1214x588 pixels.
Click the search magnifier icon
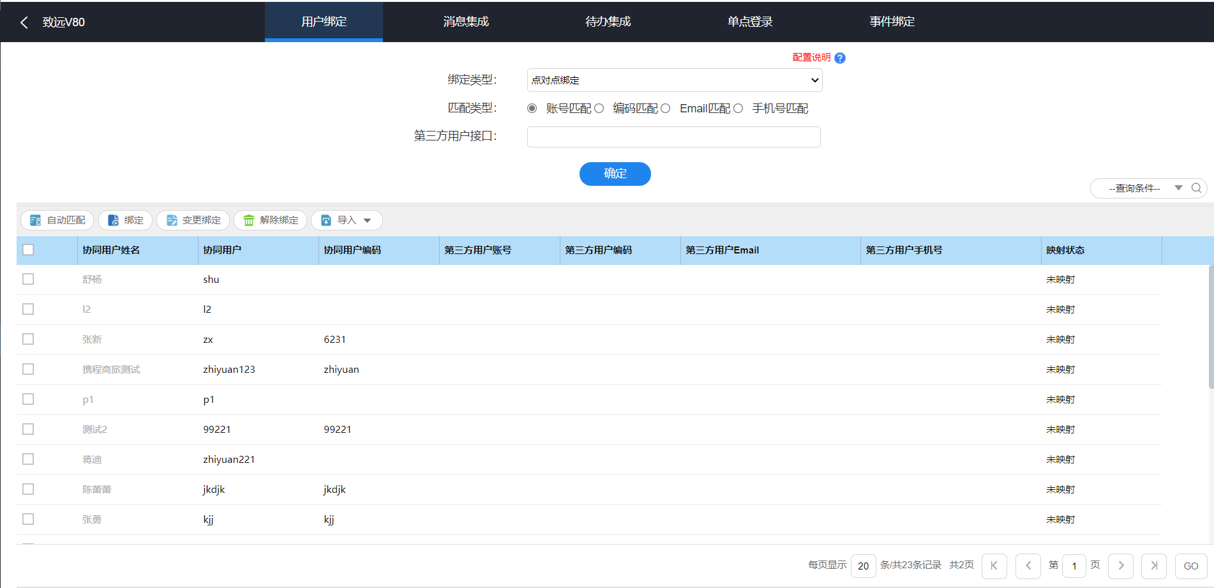[1196, 188]
